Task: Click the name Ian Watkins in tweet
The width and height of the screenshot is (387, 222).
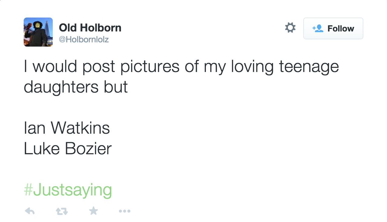Action: [x=67, y=128]
